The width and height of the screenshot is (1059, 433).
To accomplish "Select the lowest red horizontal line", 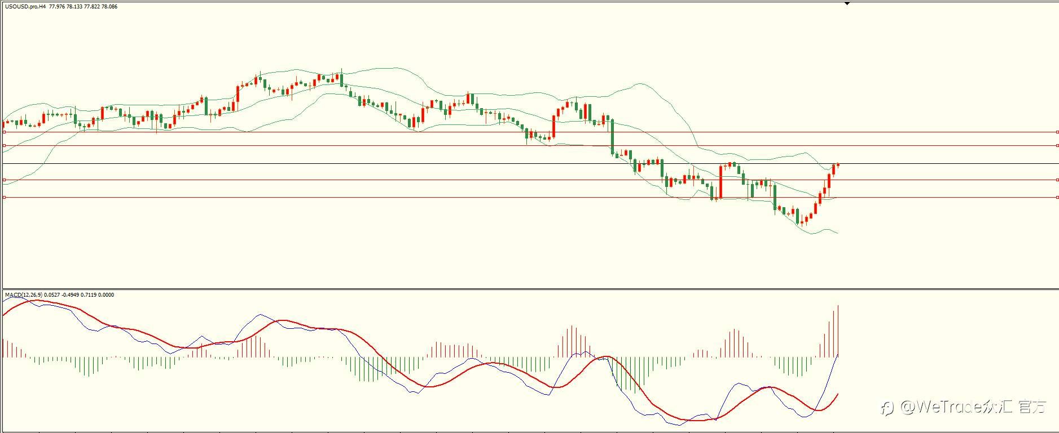I will (x=530, y=198).
